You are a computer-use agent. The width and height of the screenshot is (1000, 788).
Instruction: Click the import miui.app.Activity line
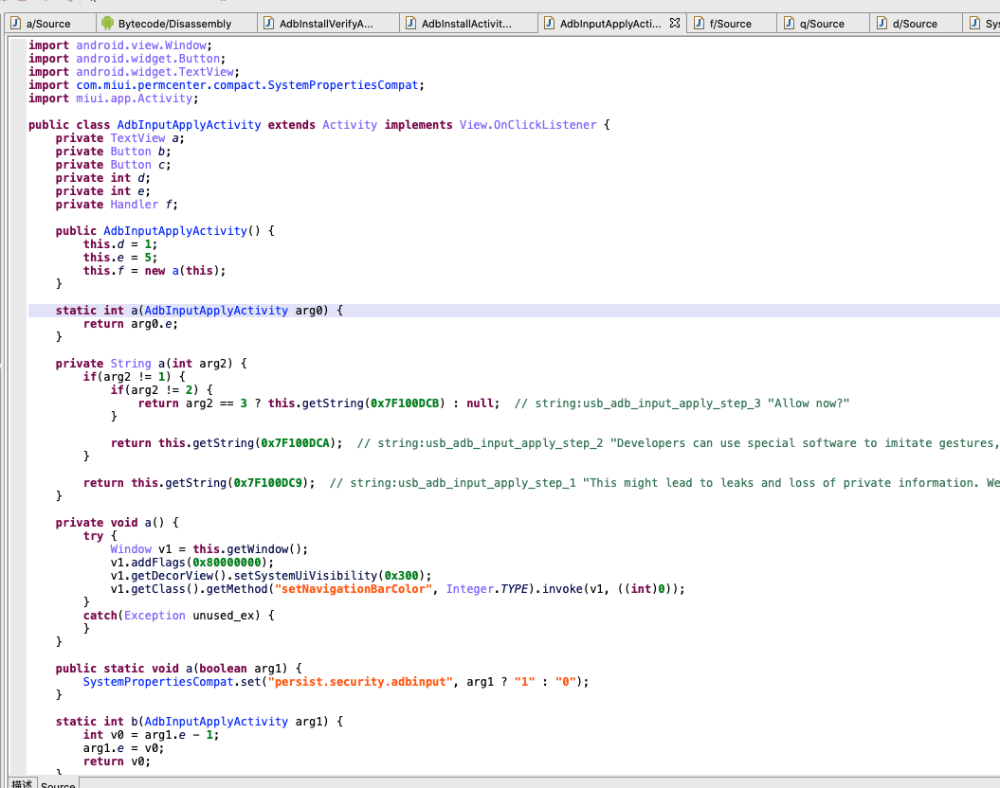coord(114,98)
